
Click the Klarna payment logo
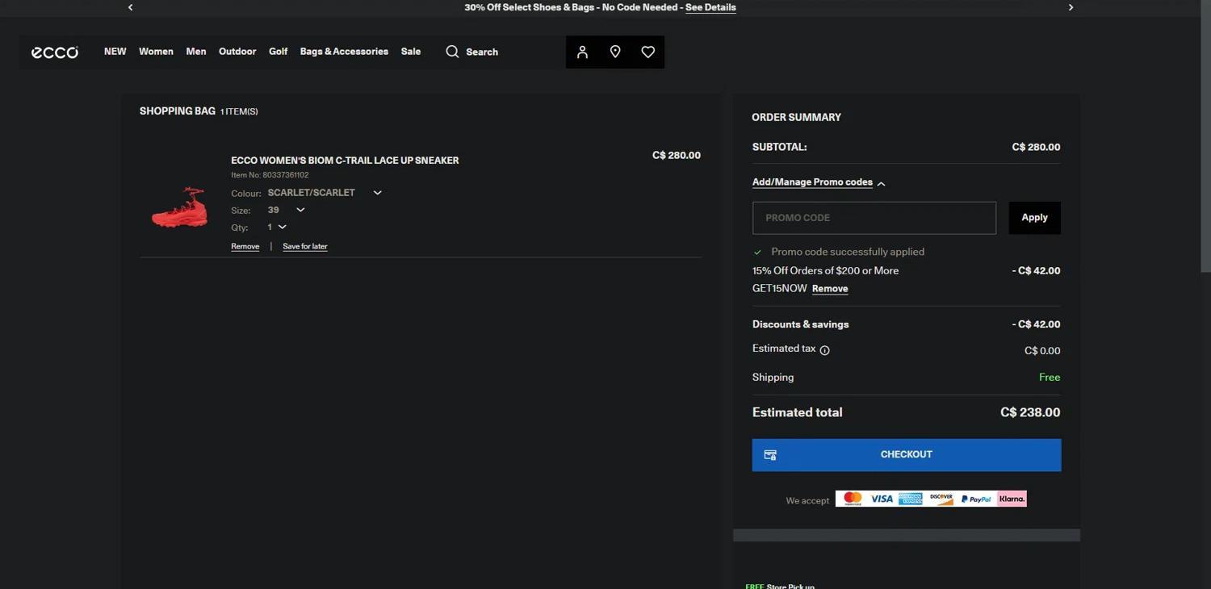point(1012,499)
